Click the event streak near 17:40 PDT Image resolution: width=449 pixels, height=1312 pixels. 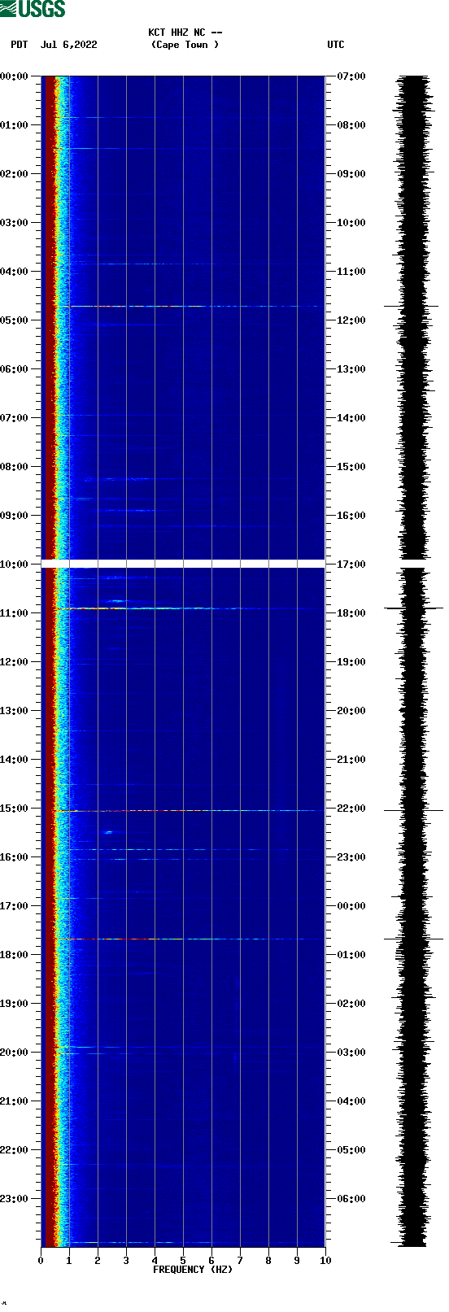coord(189,939)
